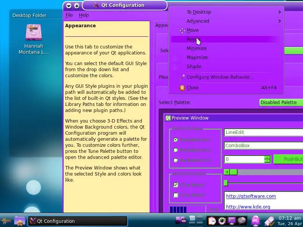Screen dimensions: 303x227
Task: Open the clipboard tray icon
Action: (212, 221)
